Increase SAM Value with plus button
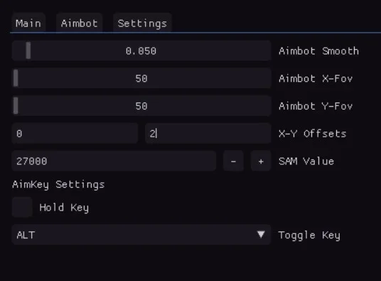 click(x=261, y=161)
